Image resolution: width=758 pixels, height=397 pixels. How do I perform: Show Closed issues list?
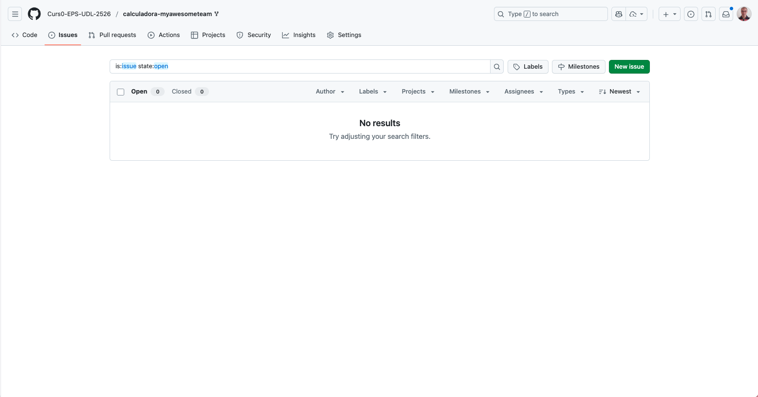[x=190, y=92]
